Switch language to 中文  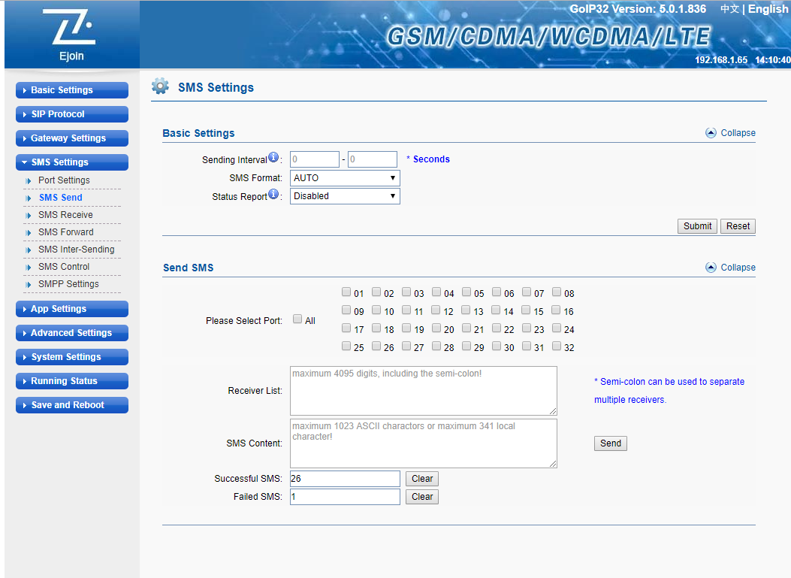(x=729, y=9)
